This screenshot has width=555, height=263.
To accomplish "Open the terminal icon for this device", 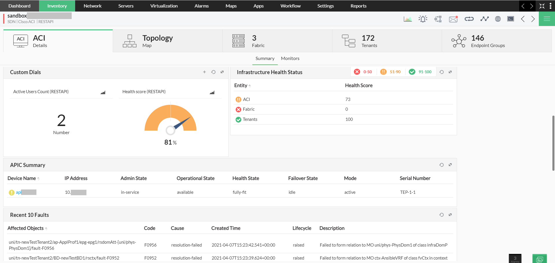I will pos(510,19).
